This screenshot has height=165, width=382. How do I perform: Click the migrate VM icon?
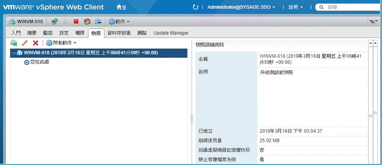[x=98, y=22]
